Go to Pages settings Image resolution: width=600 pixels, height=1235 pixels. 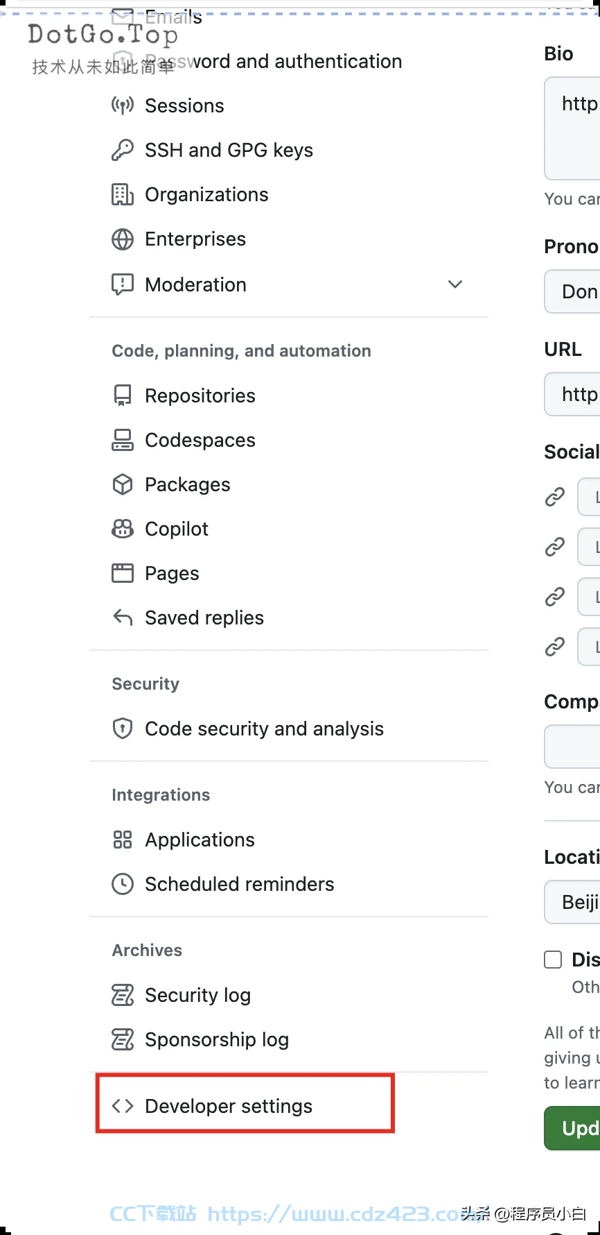point(172,573)
